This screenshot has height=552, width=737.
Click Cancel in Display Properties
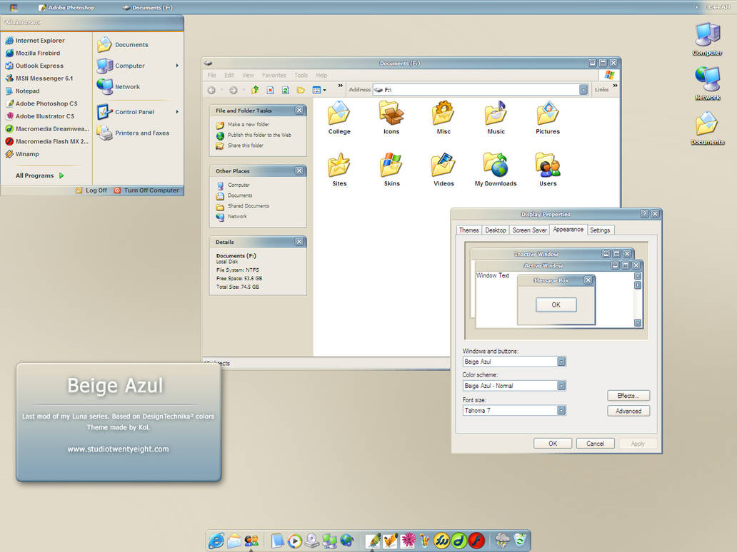pos(595,444)
